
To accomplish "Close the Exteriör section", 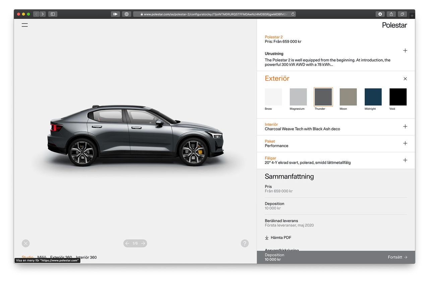I will pos(405,79).
